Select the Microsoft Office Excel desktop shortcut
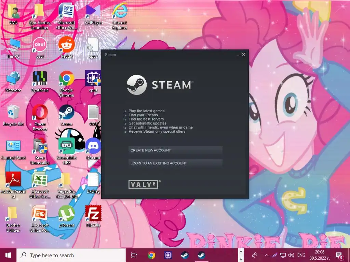This screenshot has width=350, height=262. coord(40,185)
